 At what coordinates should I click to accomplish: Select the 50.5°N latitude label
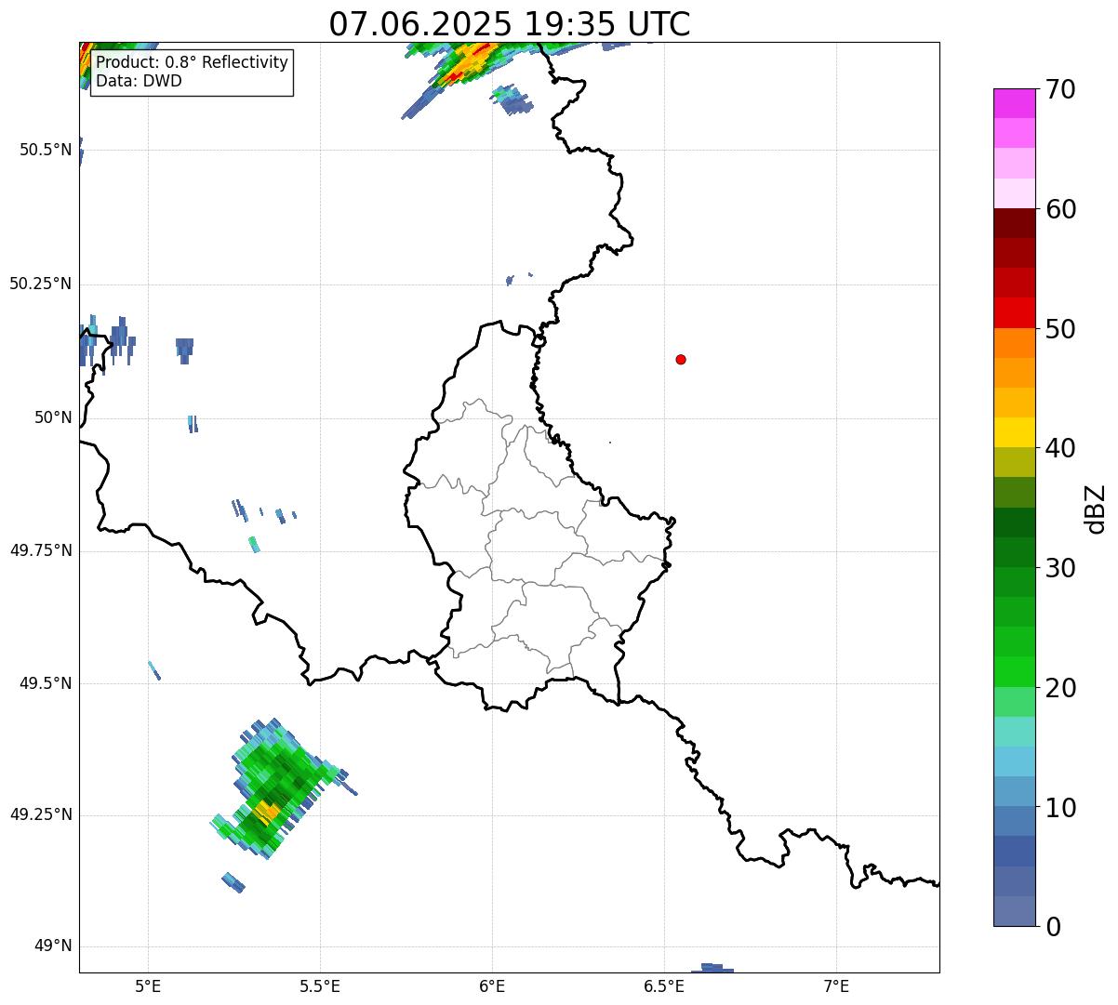46,150
